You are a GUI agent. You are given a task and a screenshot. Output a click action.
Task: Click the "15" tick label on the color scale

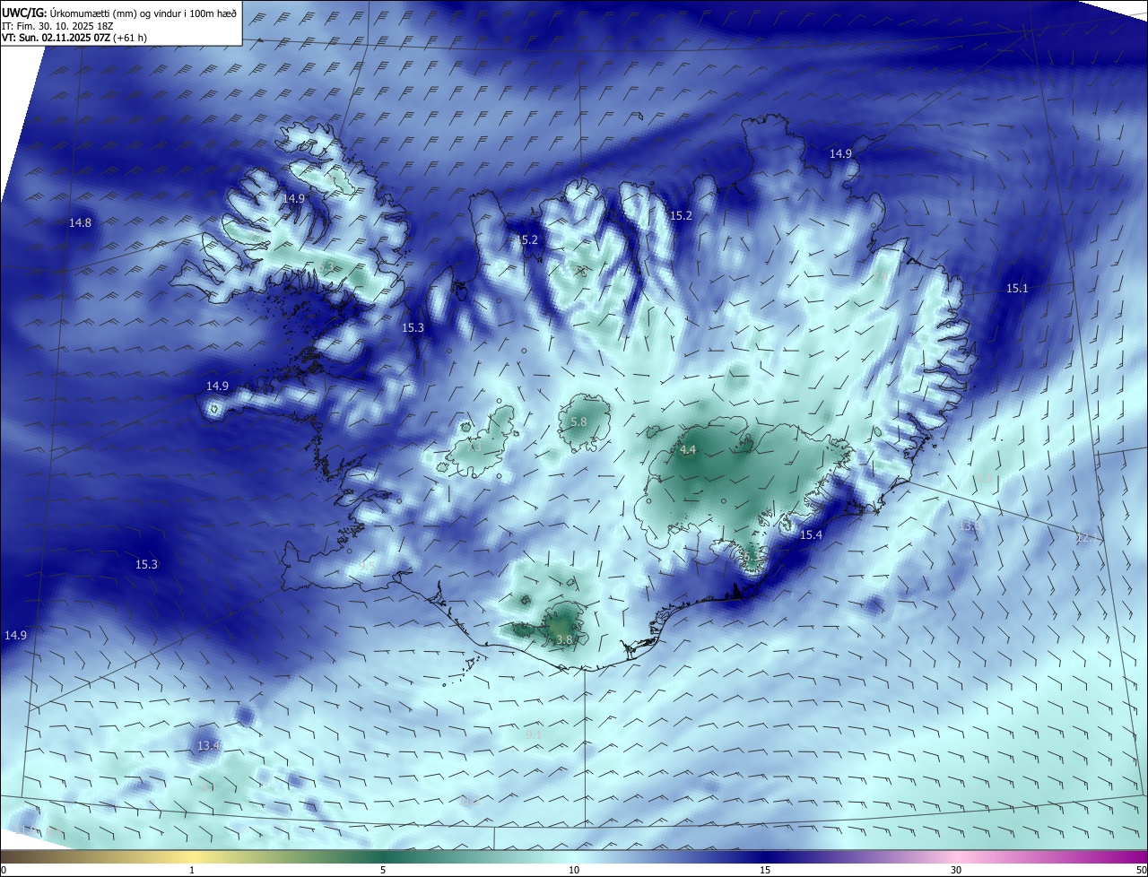coord(765,870)
